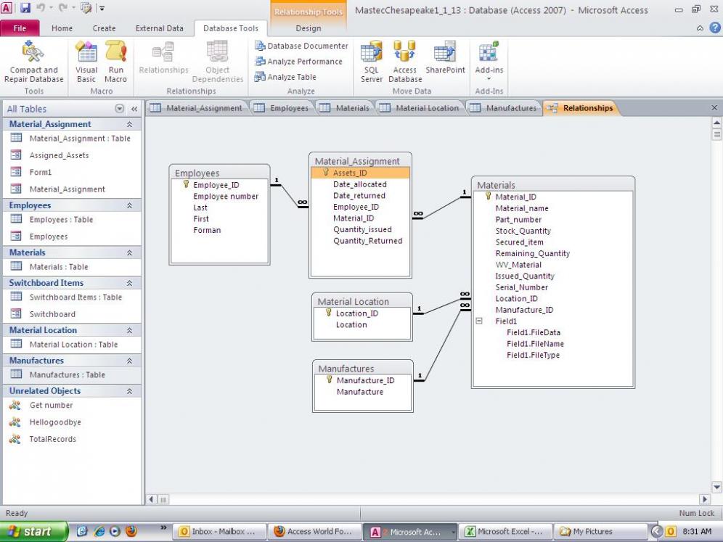723x542 pixels.
Task: Switch to the Create ribbon tab
Action: tap(104, 28)
